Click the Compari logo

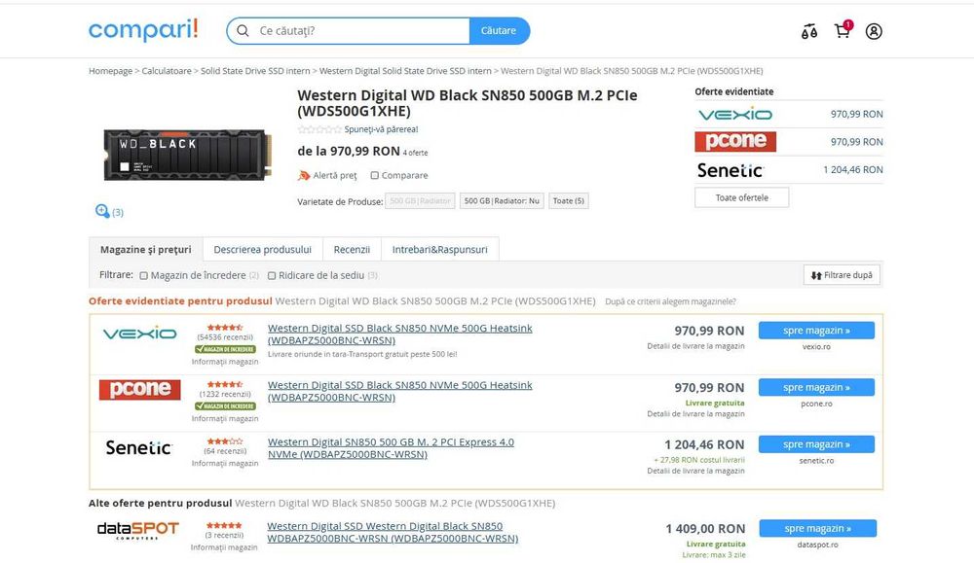point(143,30)
